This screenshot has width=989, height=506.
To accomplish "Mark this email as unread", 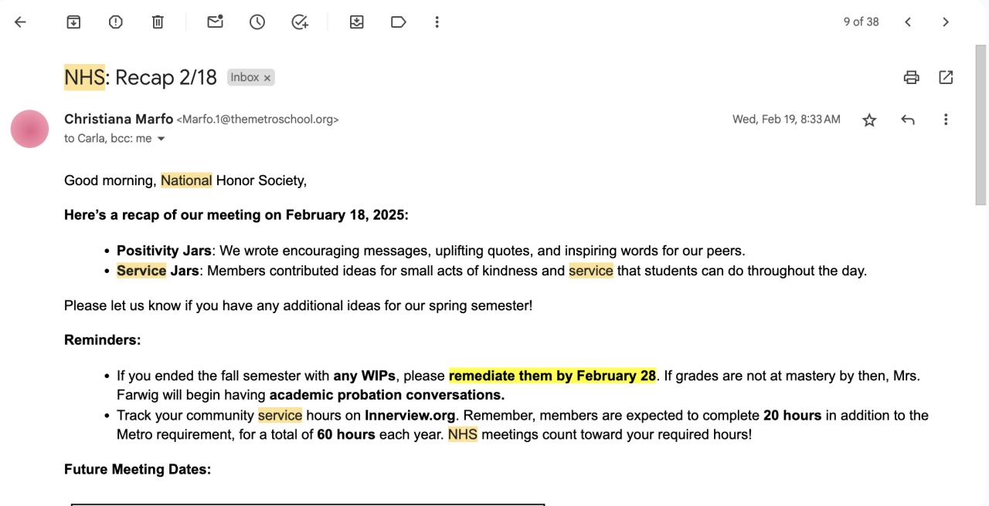I will (215, 22).
